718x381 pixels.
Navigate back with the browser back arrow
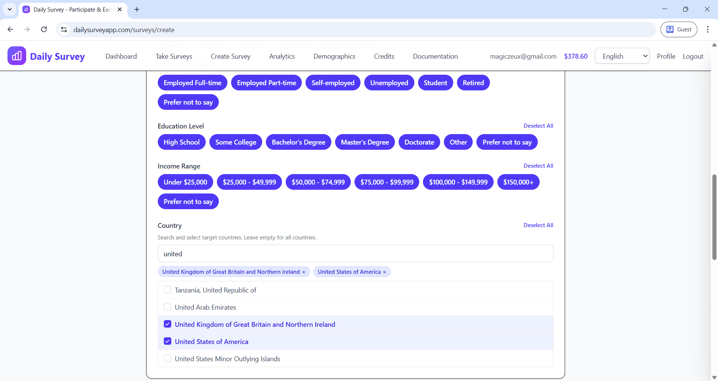(x=10, y=30)
